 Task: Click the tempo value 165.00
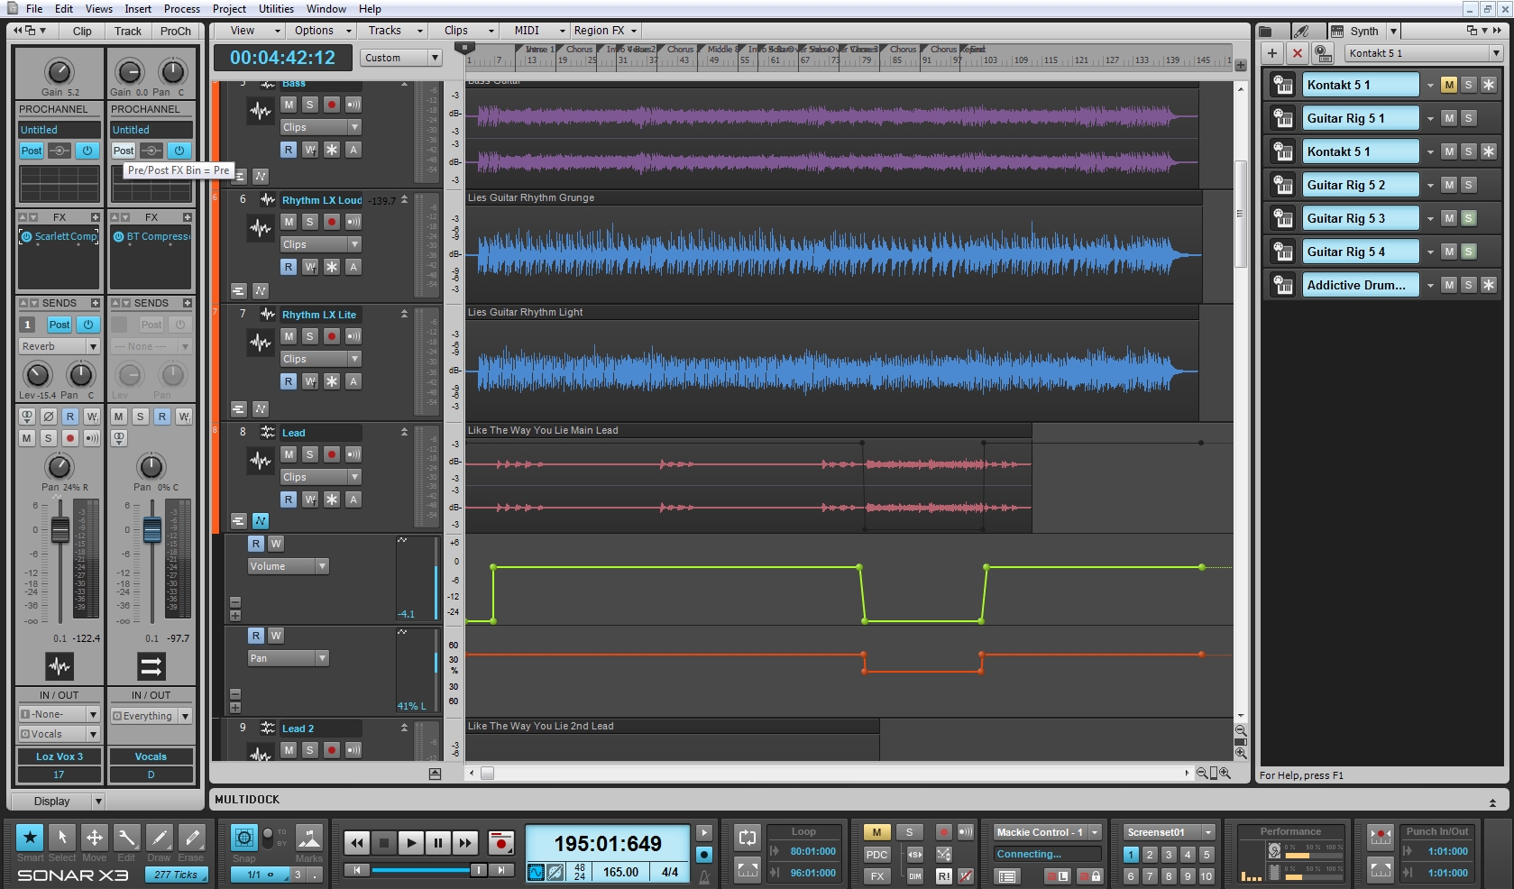620,872
